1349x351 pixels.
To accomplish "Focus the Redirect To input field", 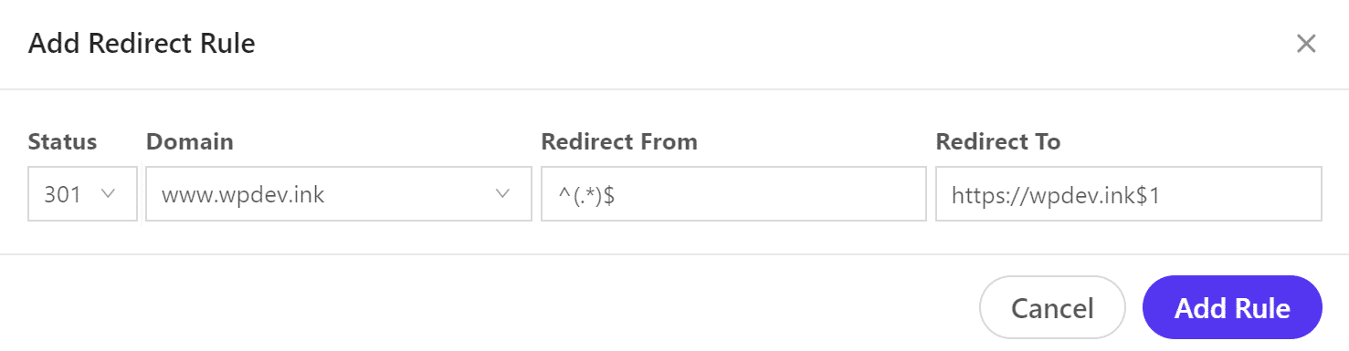I will pyautogui.click(x=1129, y=193).
